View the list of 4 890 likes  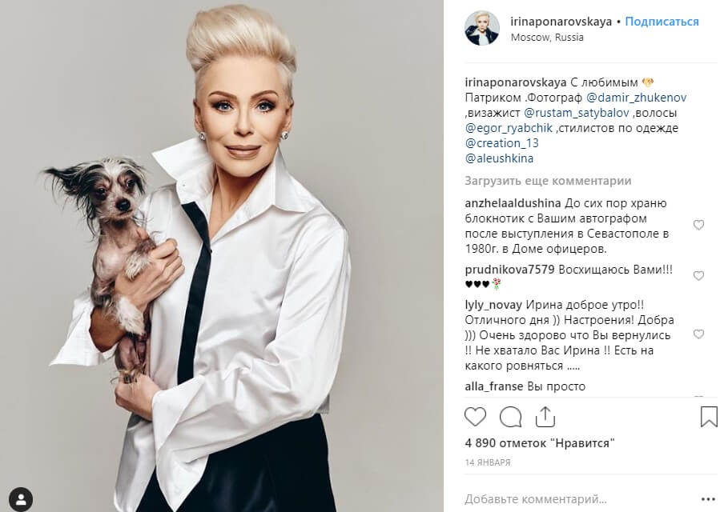pos(540,443)
